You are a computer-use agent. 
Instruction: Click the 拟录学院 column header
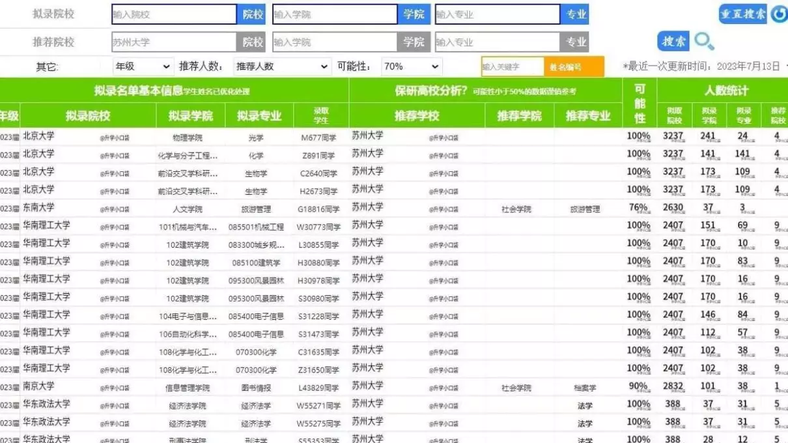[191, 116]
